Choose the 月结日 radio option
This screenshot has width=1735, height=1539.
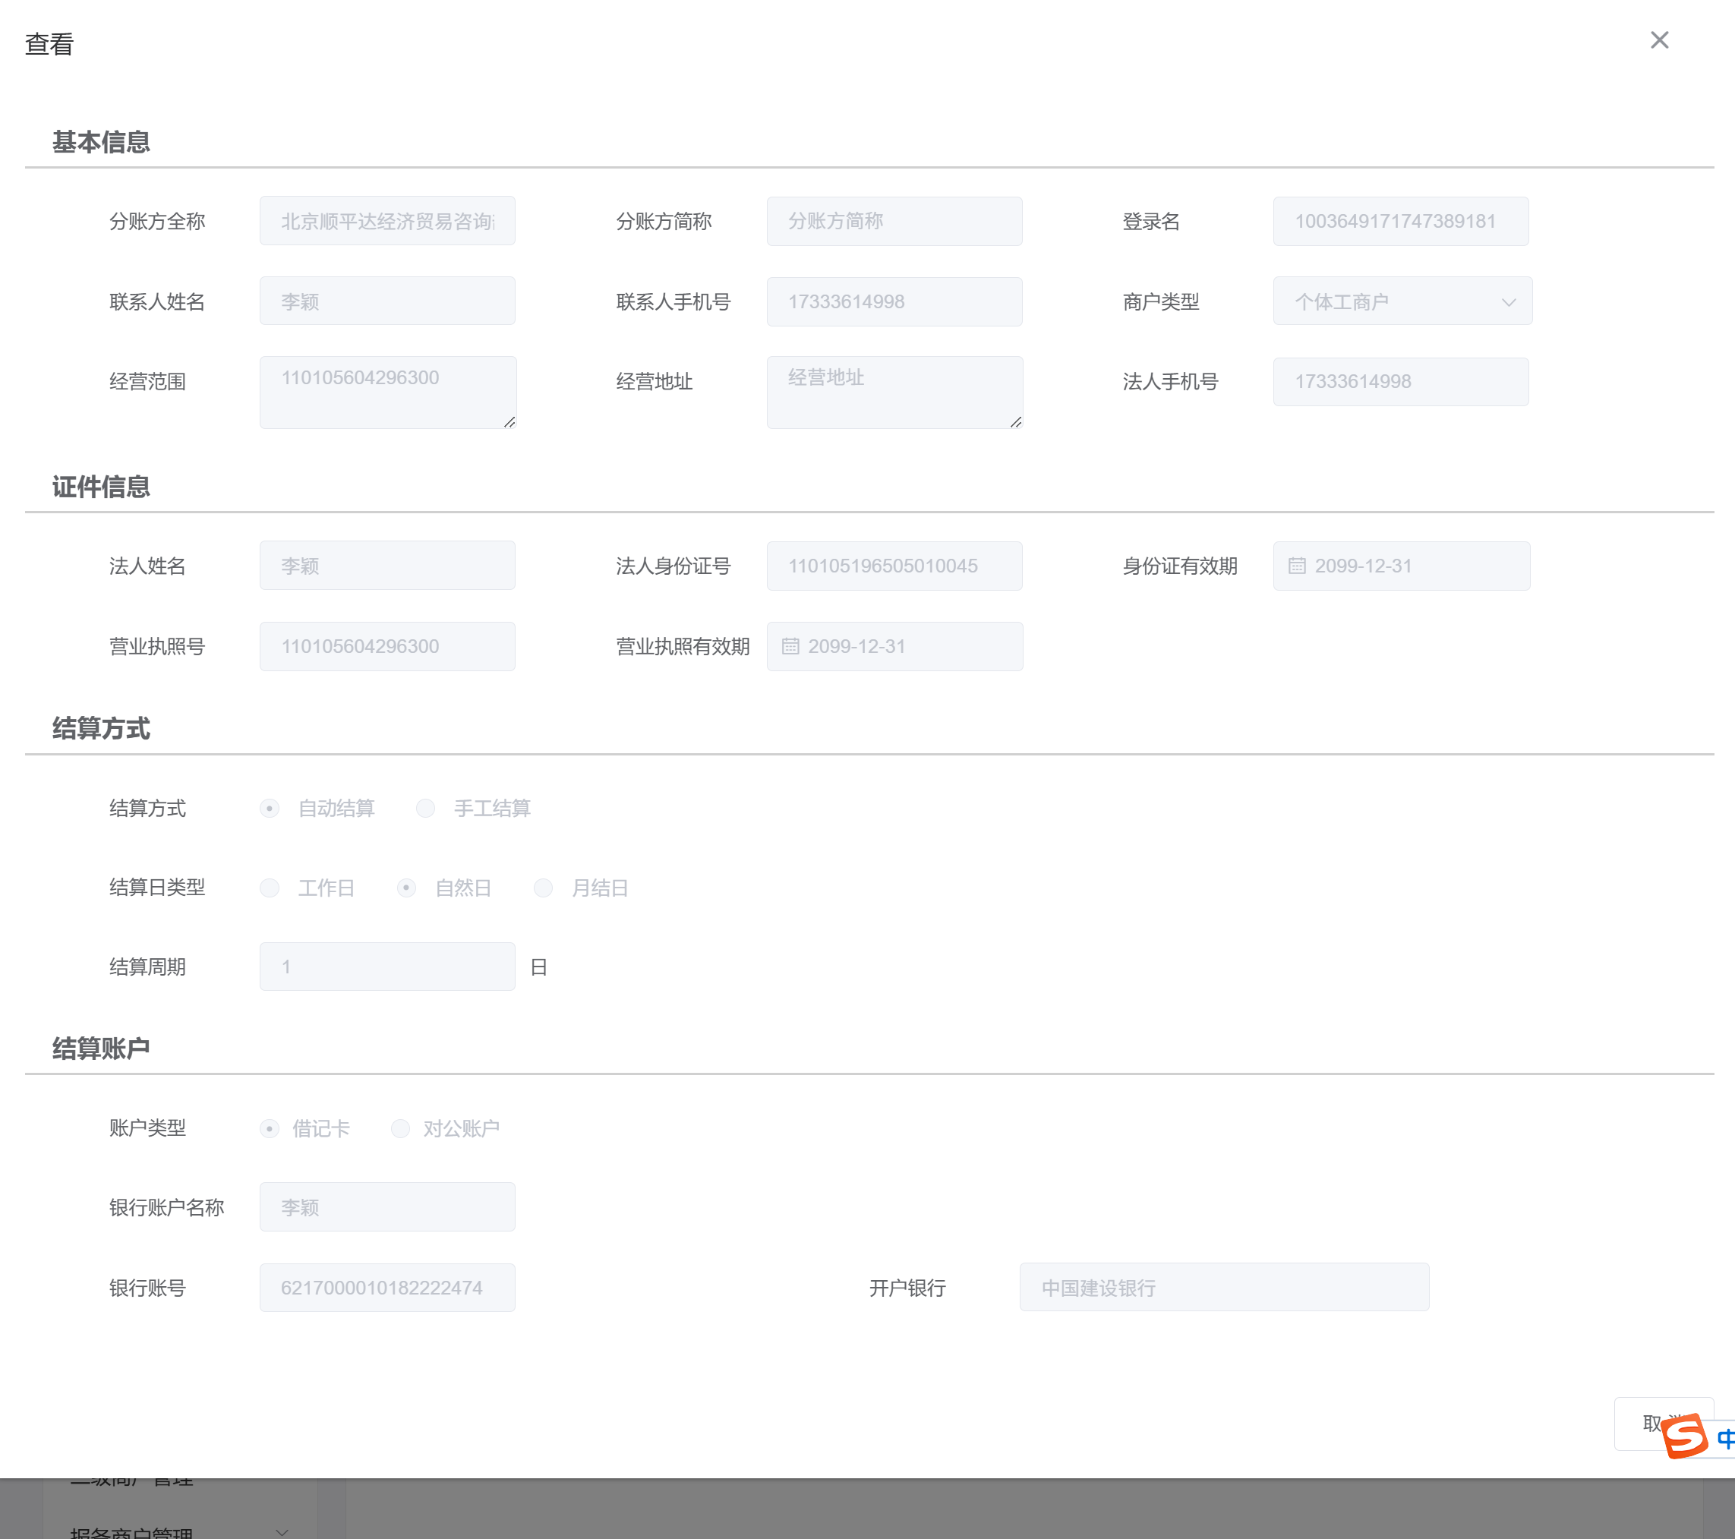543,888
